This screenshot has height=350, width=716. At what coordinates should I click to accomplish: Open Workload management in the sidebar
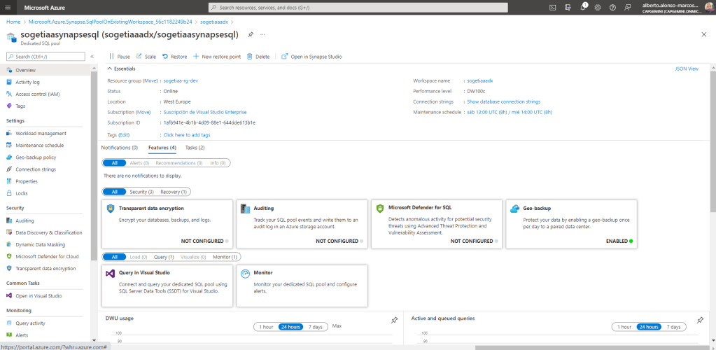[41, 133]
